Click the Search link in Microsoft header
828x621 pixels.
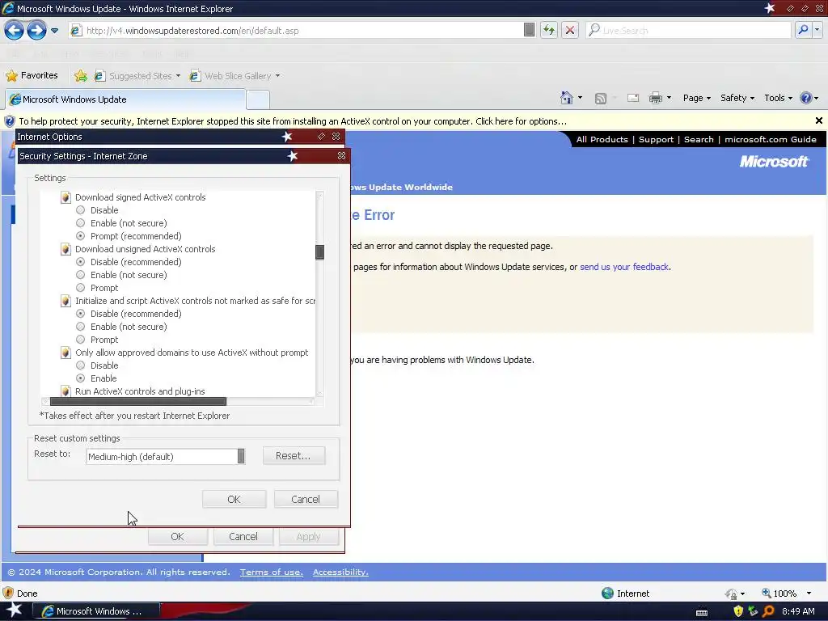[699, 139]
